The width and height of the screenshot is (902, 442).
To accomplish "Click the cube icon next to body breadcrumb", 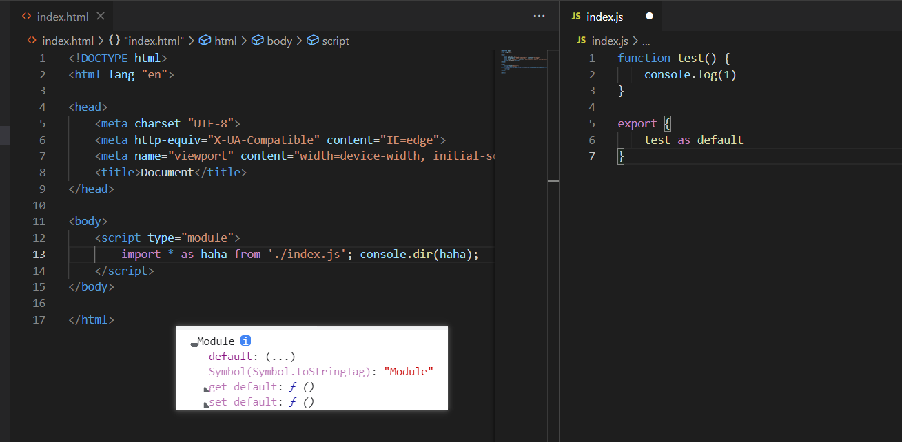I will [257, 41].
